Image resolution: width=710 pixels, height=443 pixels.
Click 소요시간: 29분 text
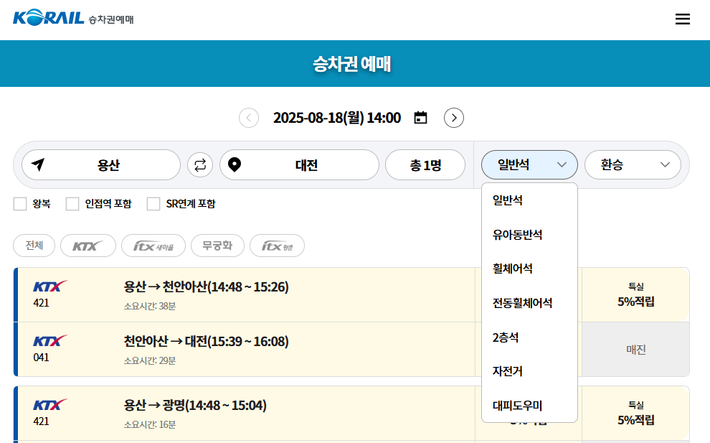[150, 360]
